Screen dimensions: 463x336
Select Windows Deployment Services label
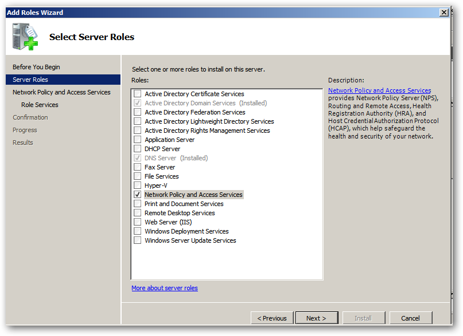click(186, 231)
